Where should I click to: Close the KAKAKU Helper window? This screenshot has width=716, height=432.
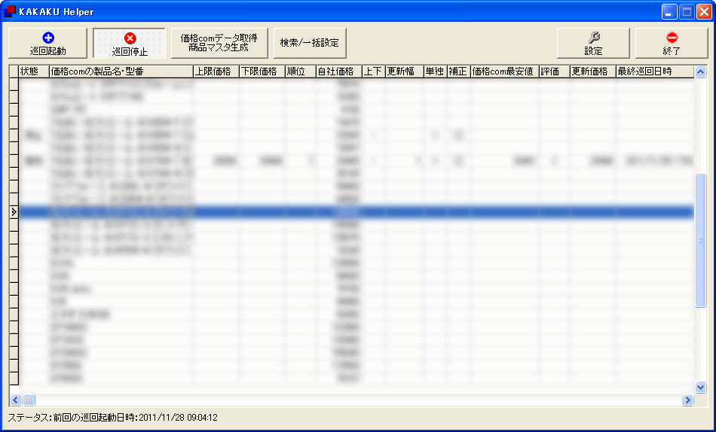704,12
